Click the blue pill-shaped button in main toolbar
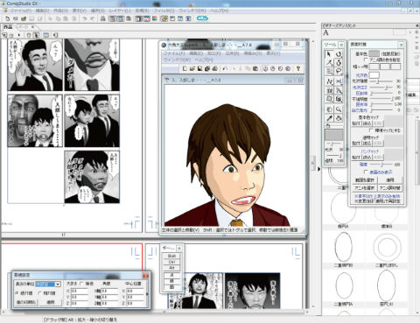This screenshot has height=323, width=420. click(x=202, y=18)
